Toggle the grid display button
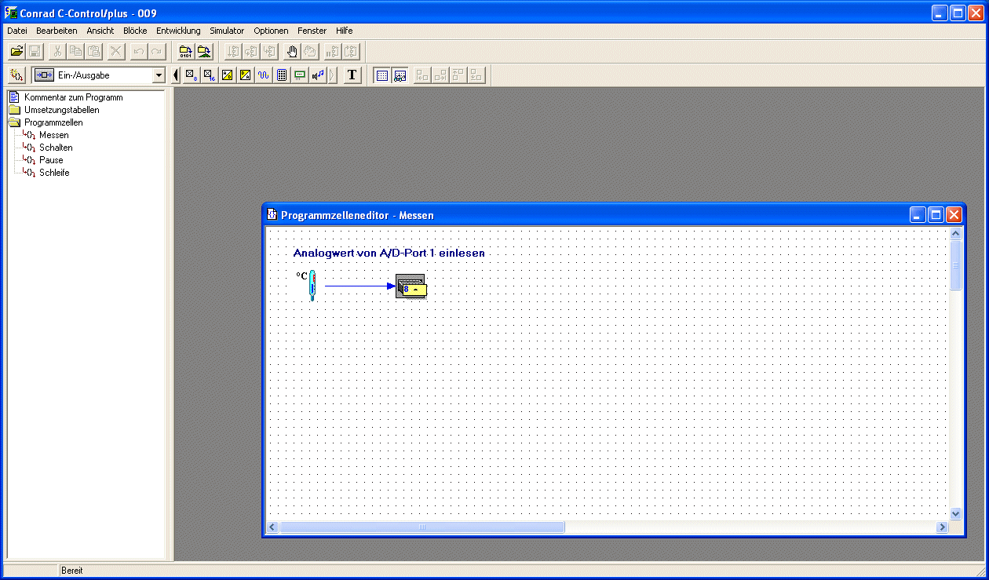Screen dimensions: 989x580 pyautogui.click(x=382, y=75)
